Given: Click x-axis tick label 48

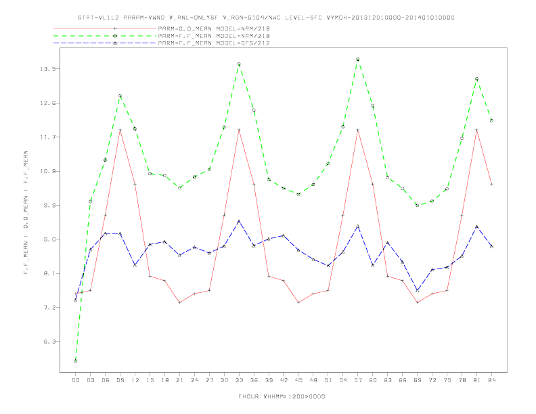Looking at the screenshot, I should [x=313, y=380].
